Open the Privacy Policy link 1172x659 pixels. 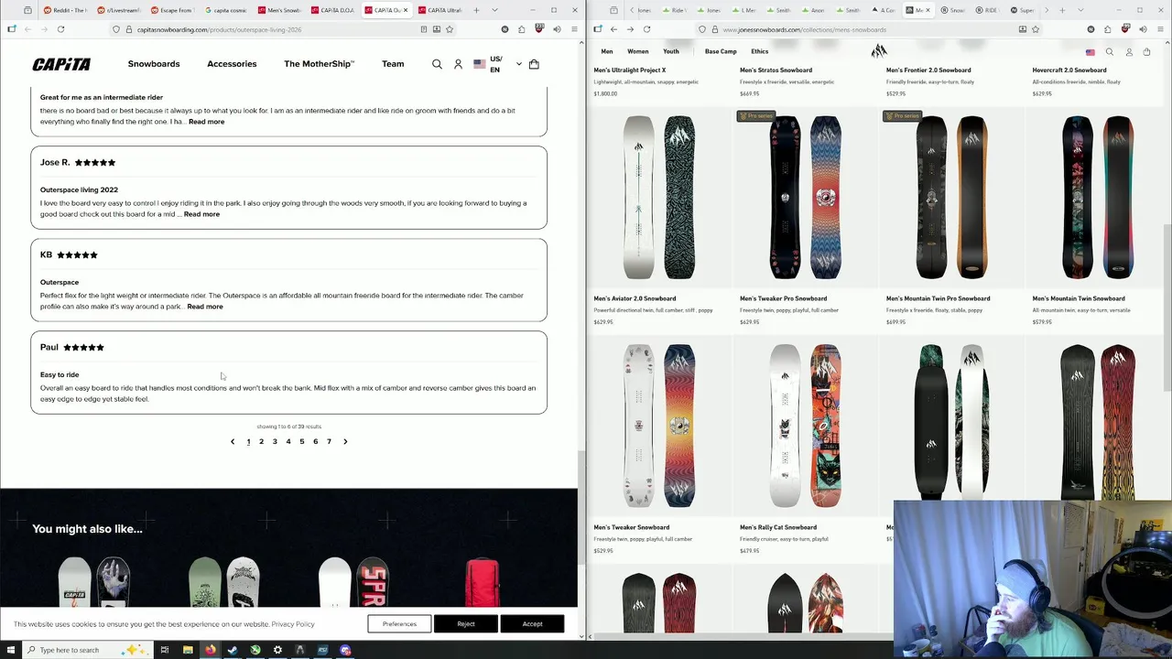click(x=293, y=624)
